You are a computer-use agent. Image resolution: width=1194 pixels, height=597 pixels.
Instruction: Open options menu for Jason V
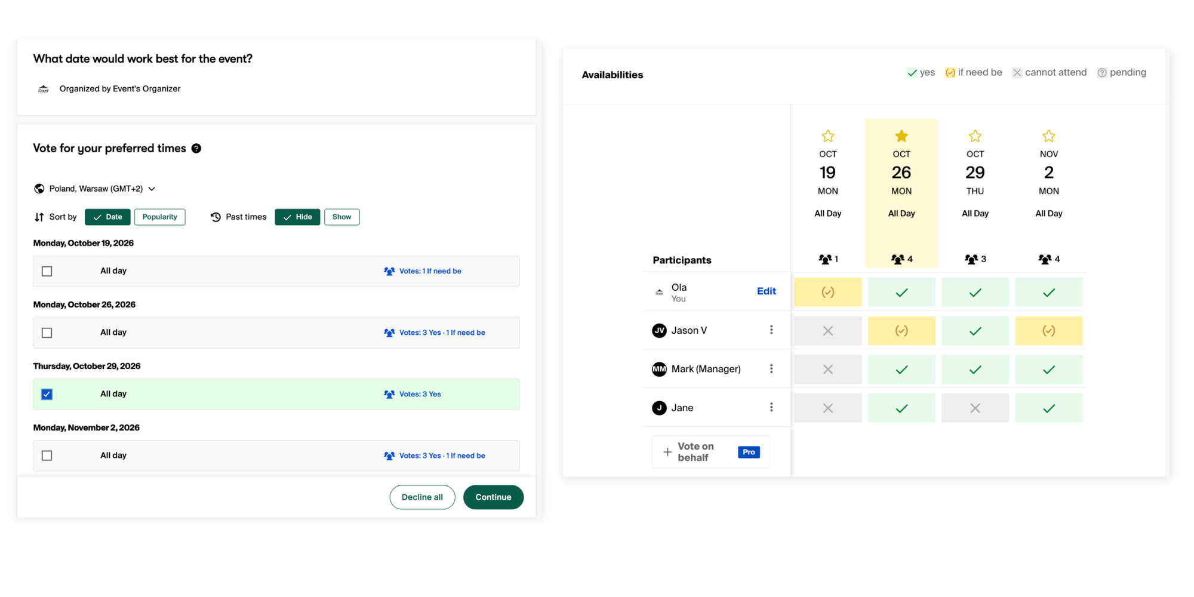point(771,330)
